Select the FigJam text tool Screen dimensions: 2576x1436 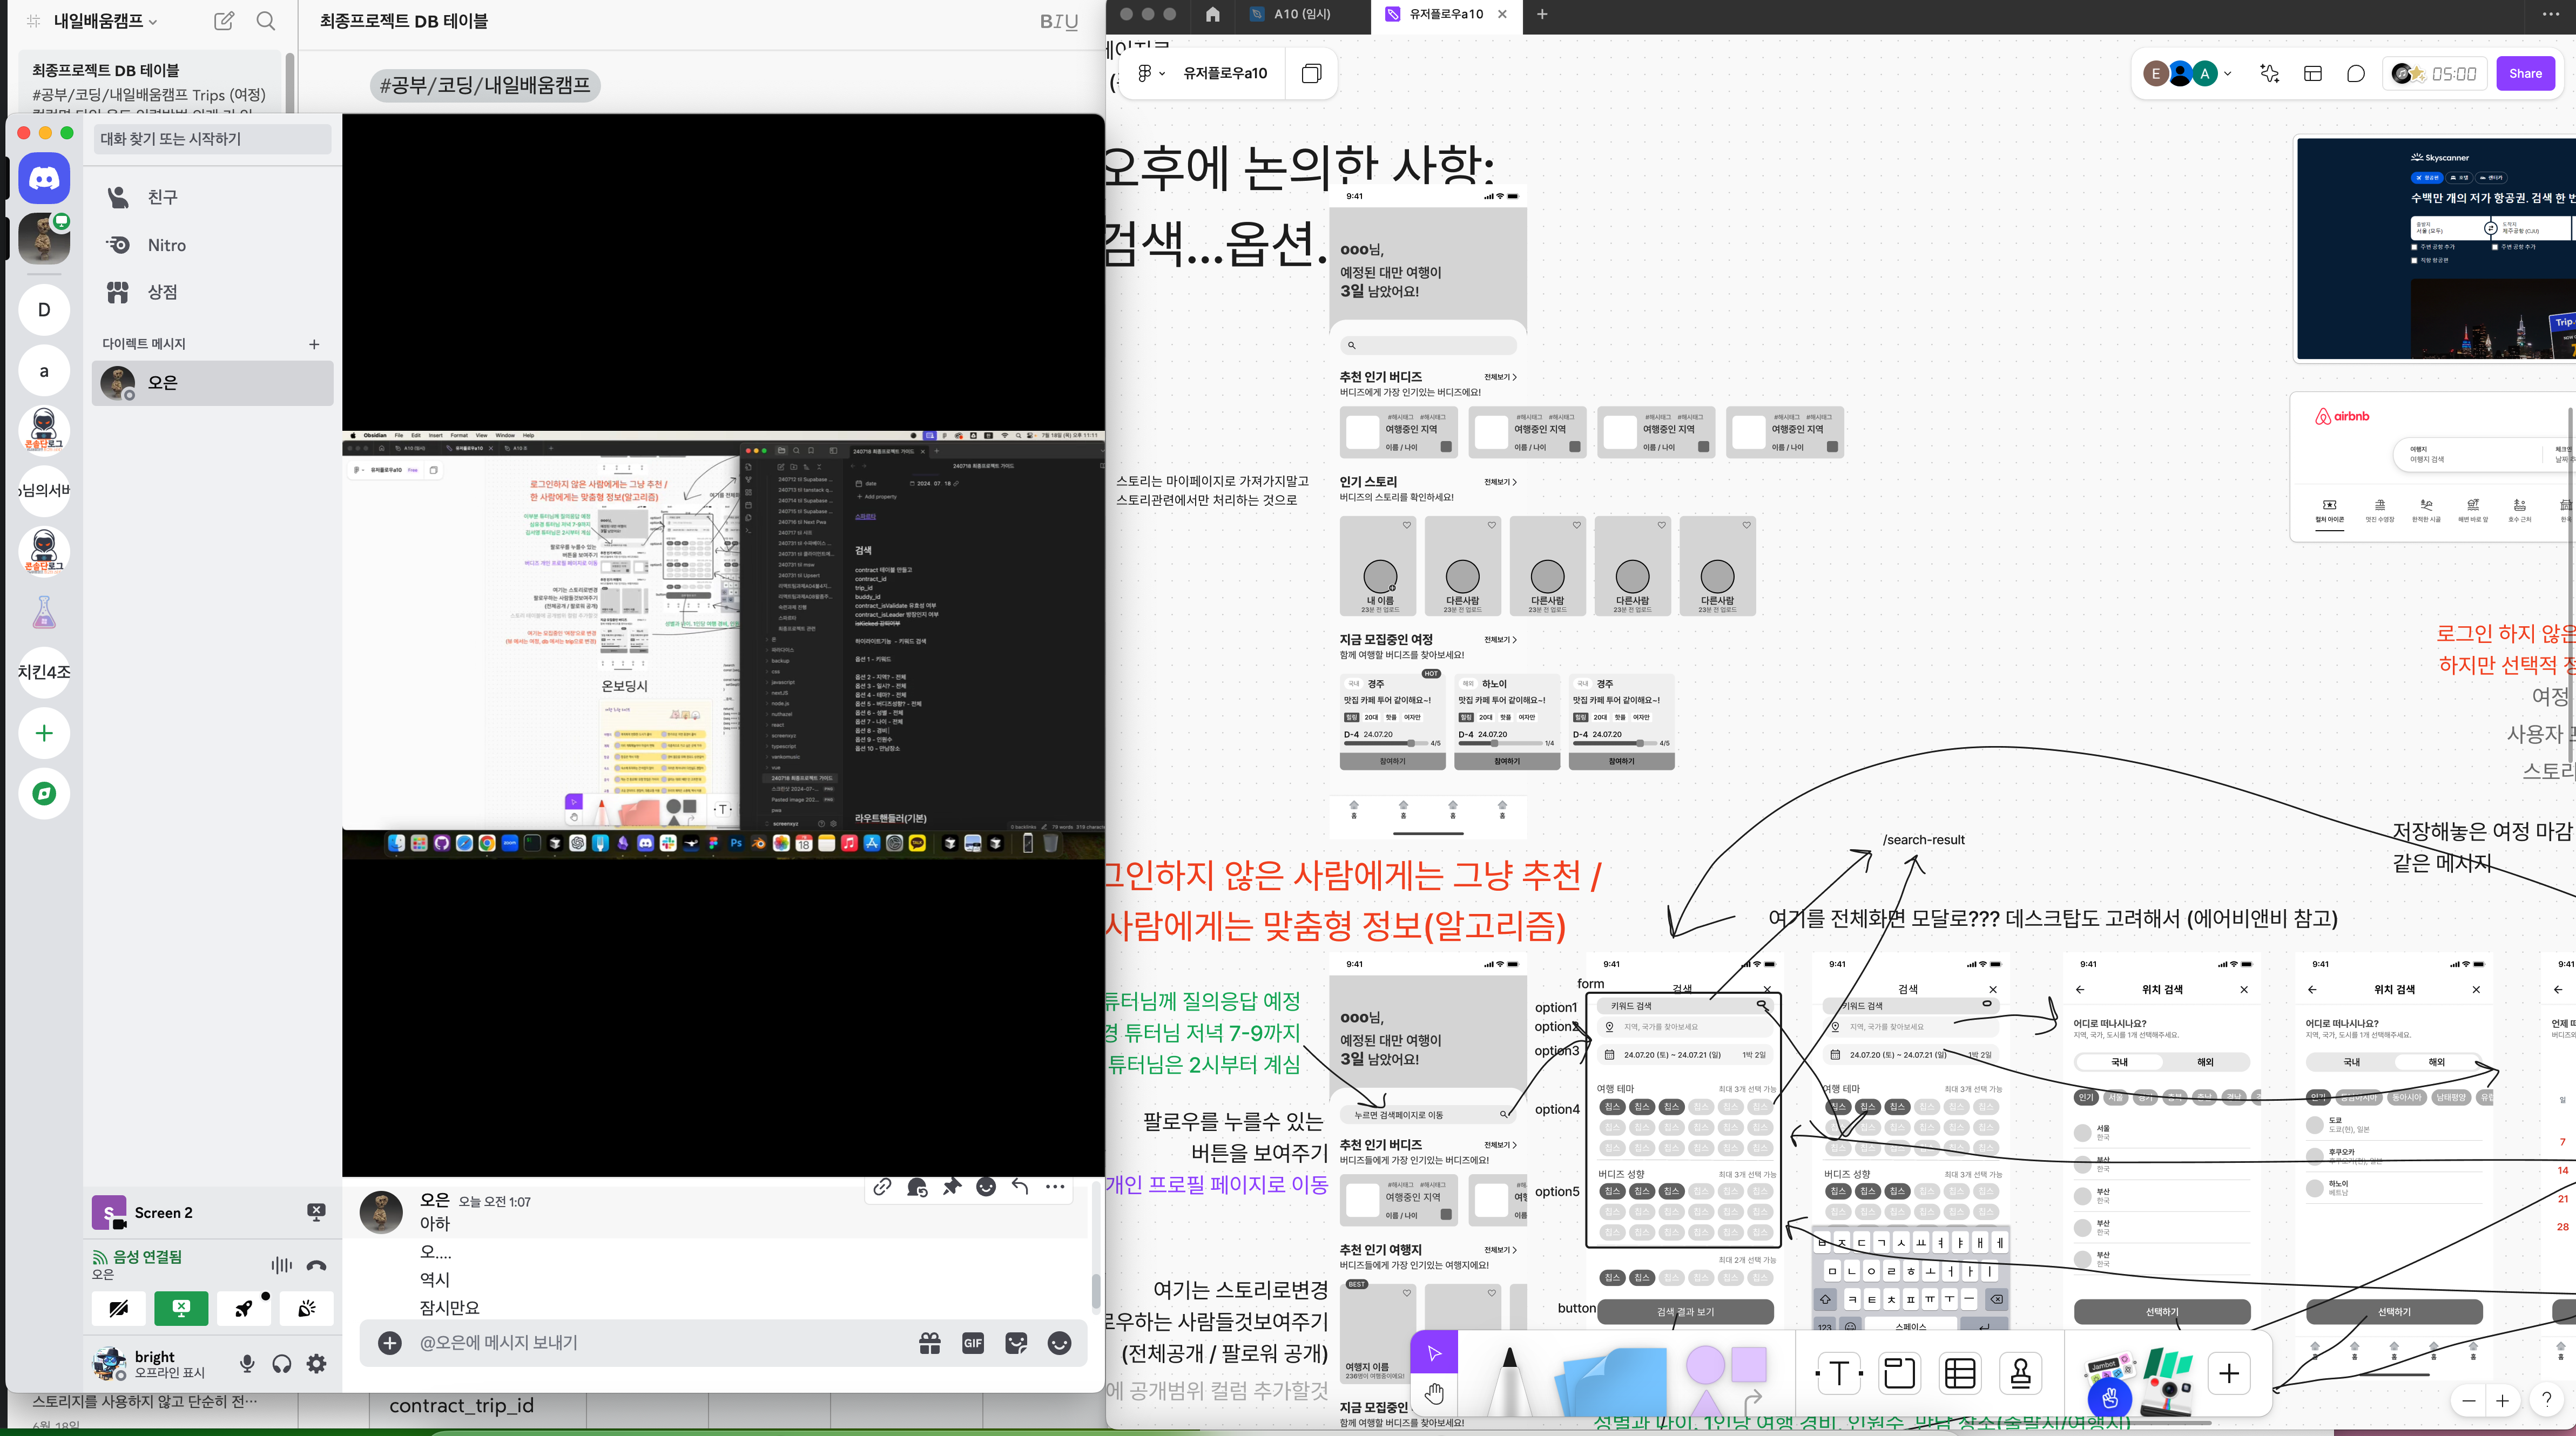pos(1838,1374)
